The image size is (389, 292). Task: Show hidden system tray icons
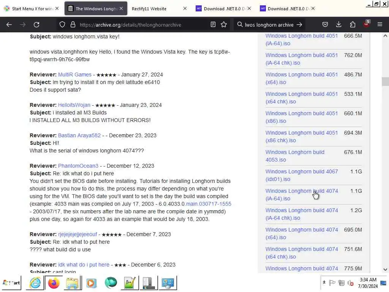coord(324,282)
